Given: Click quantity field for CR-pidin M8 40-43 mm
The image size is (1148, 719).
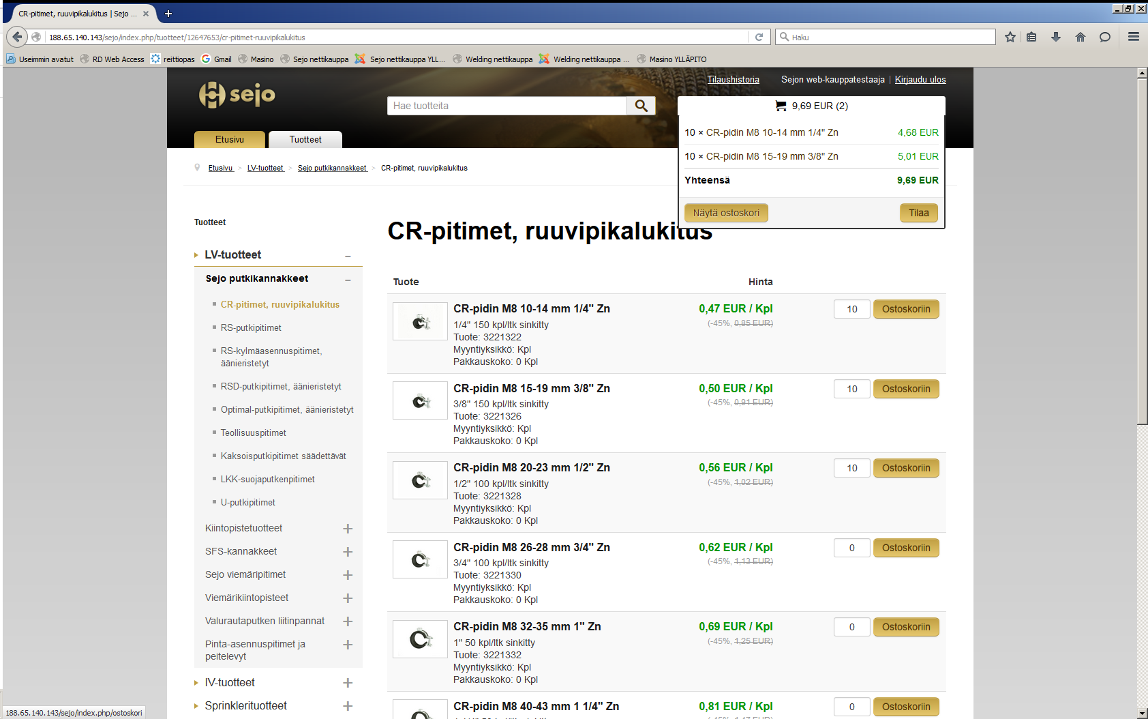Looking at the screenshot, I should (x=852, y=707).
